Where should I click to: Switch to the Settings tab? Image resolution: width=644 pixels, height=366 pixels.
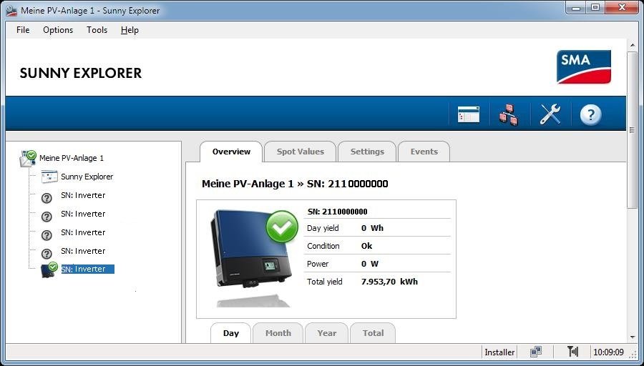pos(367,152)
